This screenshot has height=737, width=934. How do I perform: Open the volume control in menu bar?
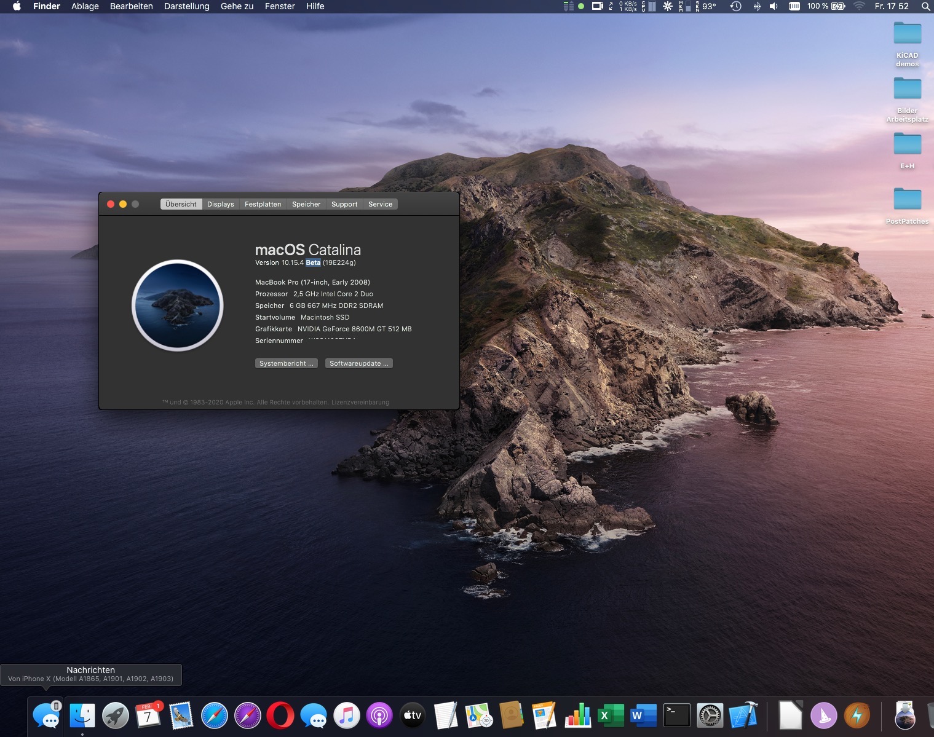click(x=774, y=6)
